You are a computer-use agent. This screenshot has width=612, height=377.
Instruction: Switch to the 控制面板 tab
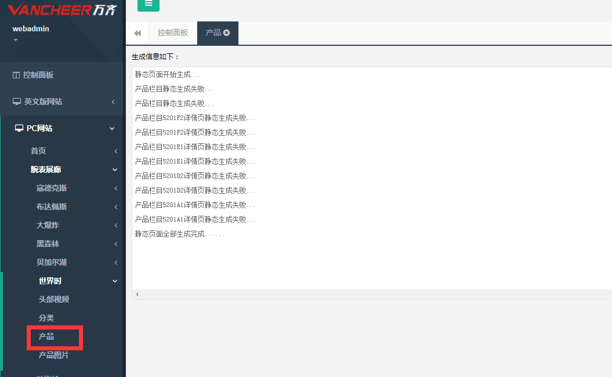(x=173, y=33)
